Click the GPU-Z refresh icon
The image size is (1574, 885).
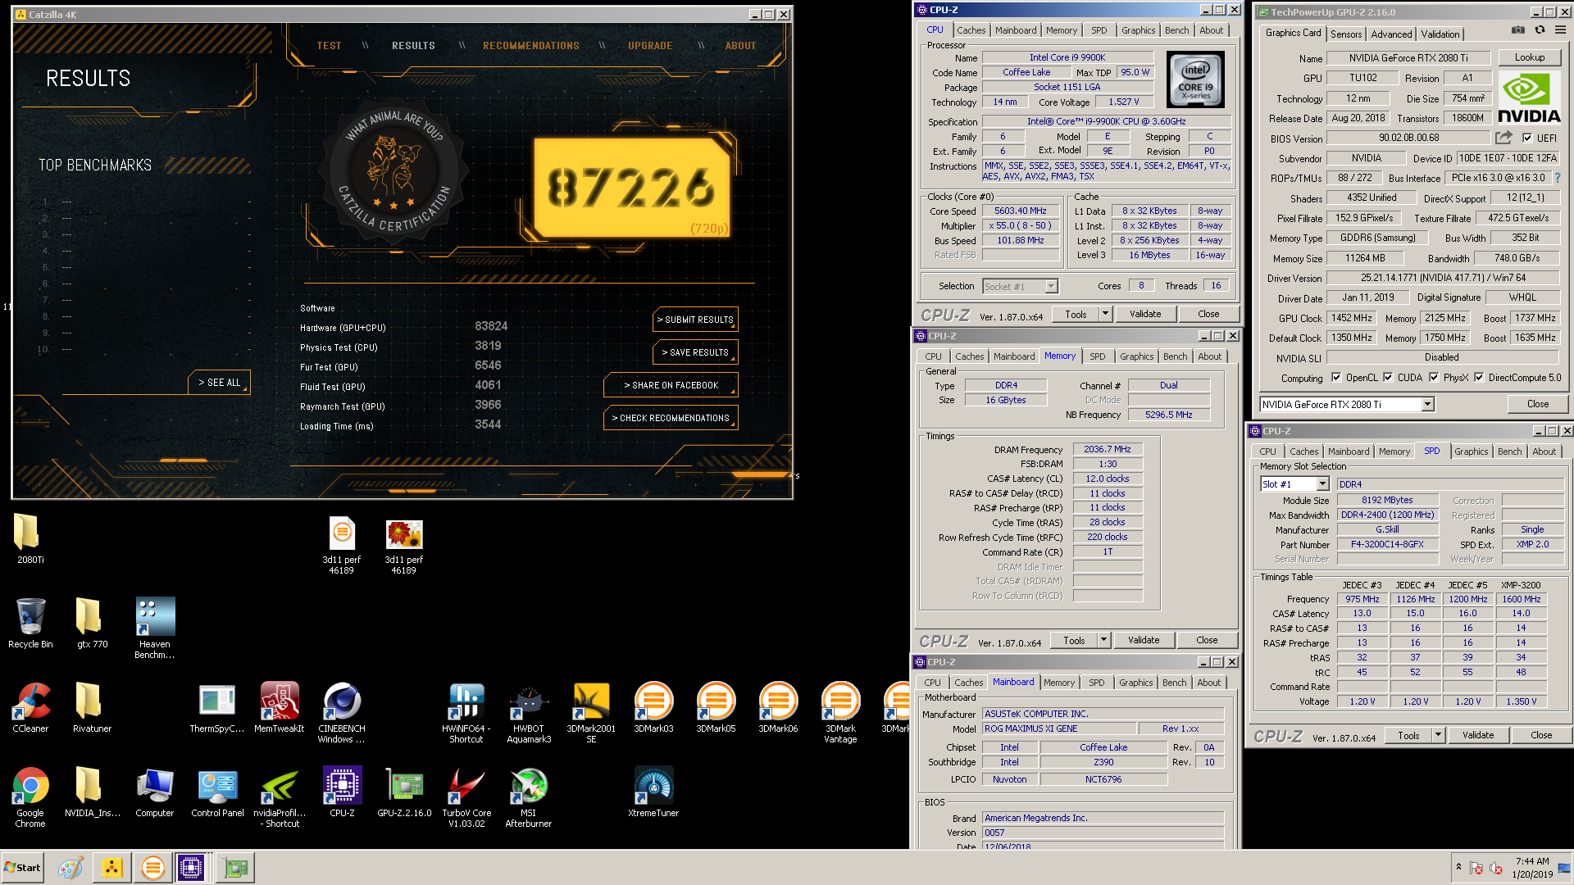click(x=1540, y=29)
